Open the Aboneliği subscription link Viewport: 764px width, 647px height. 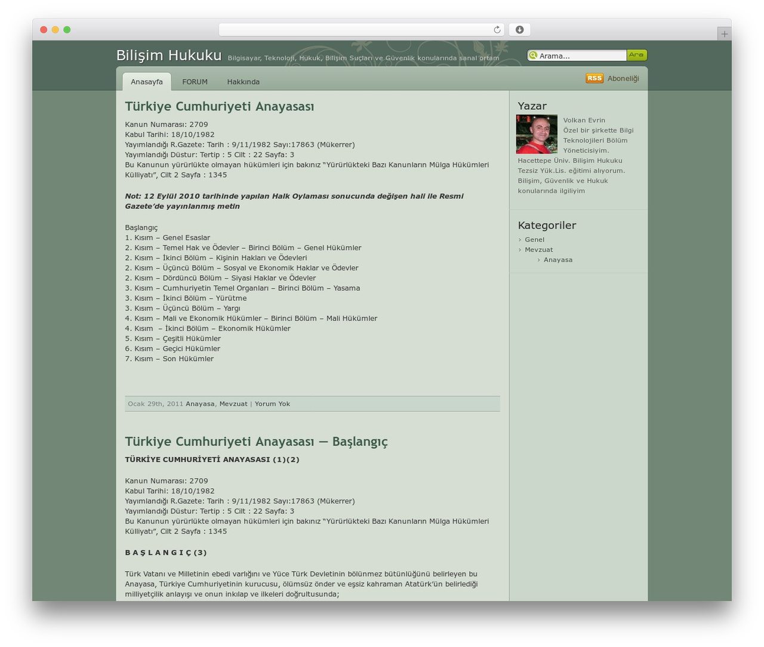(623, 79)
